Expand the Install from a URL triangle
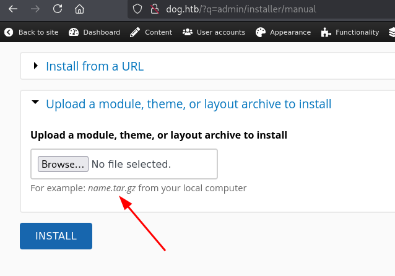The height and width of the screenshot is (276, 395). pos(36,66)
